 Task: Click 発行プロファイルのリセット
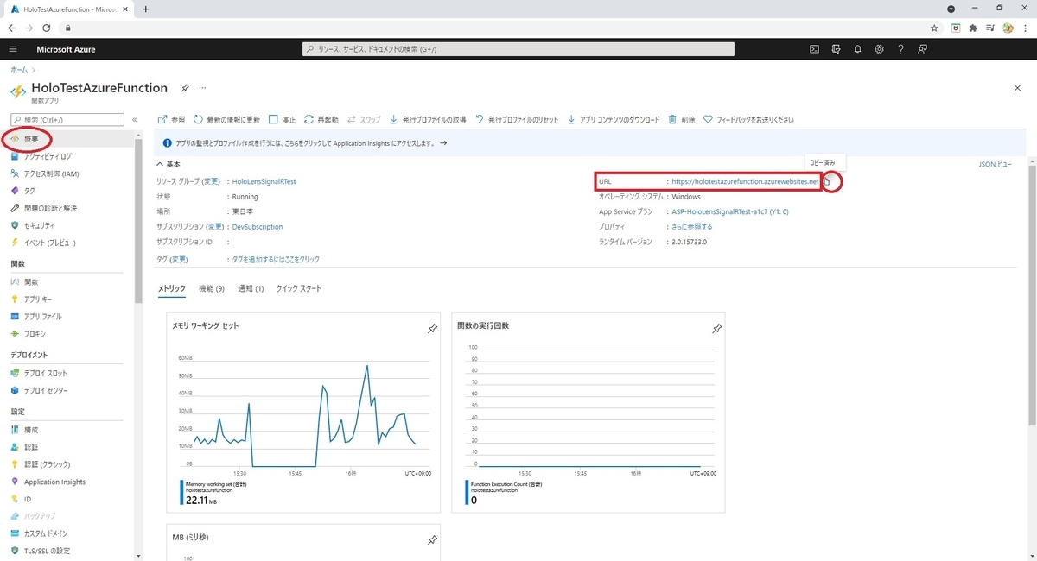[x=517, y=120]
